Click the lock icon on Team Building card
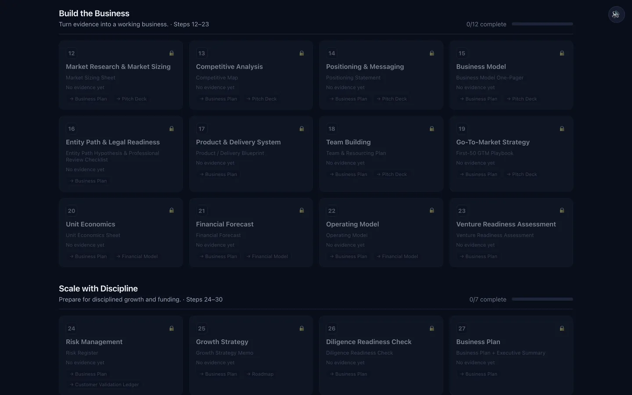632x395 pixels. coord(432,129)
